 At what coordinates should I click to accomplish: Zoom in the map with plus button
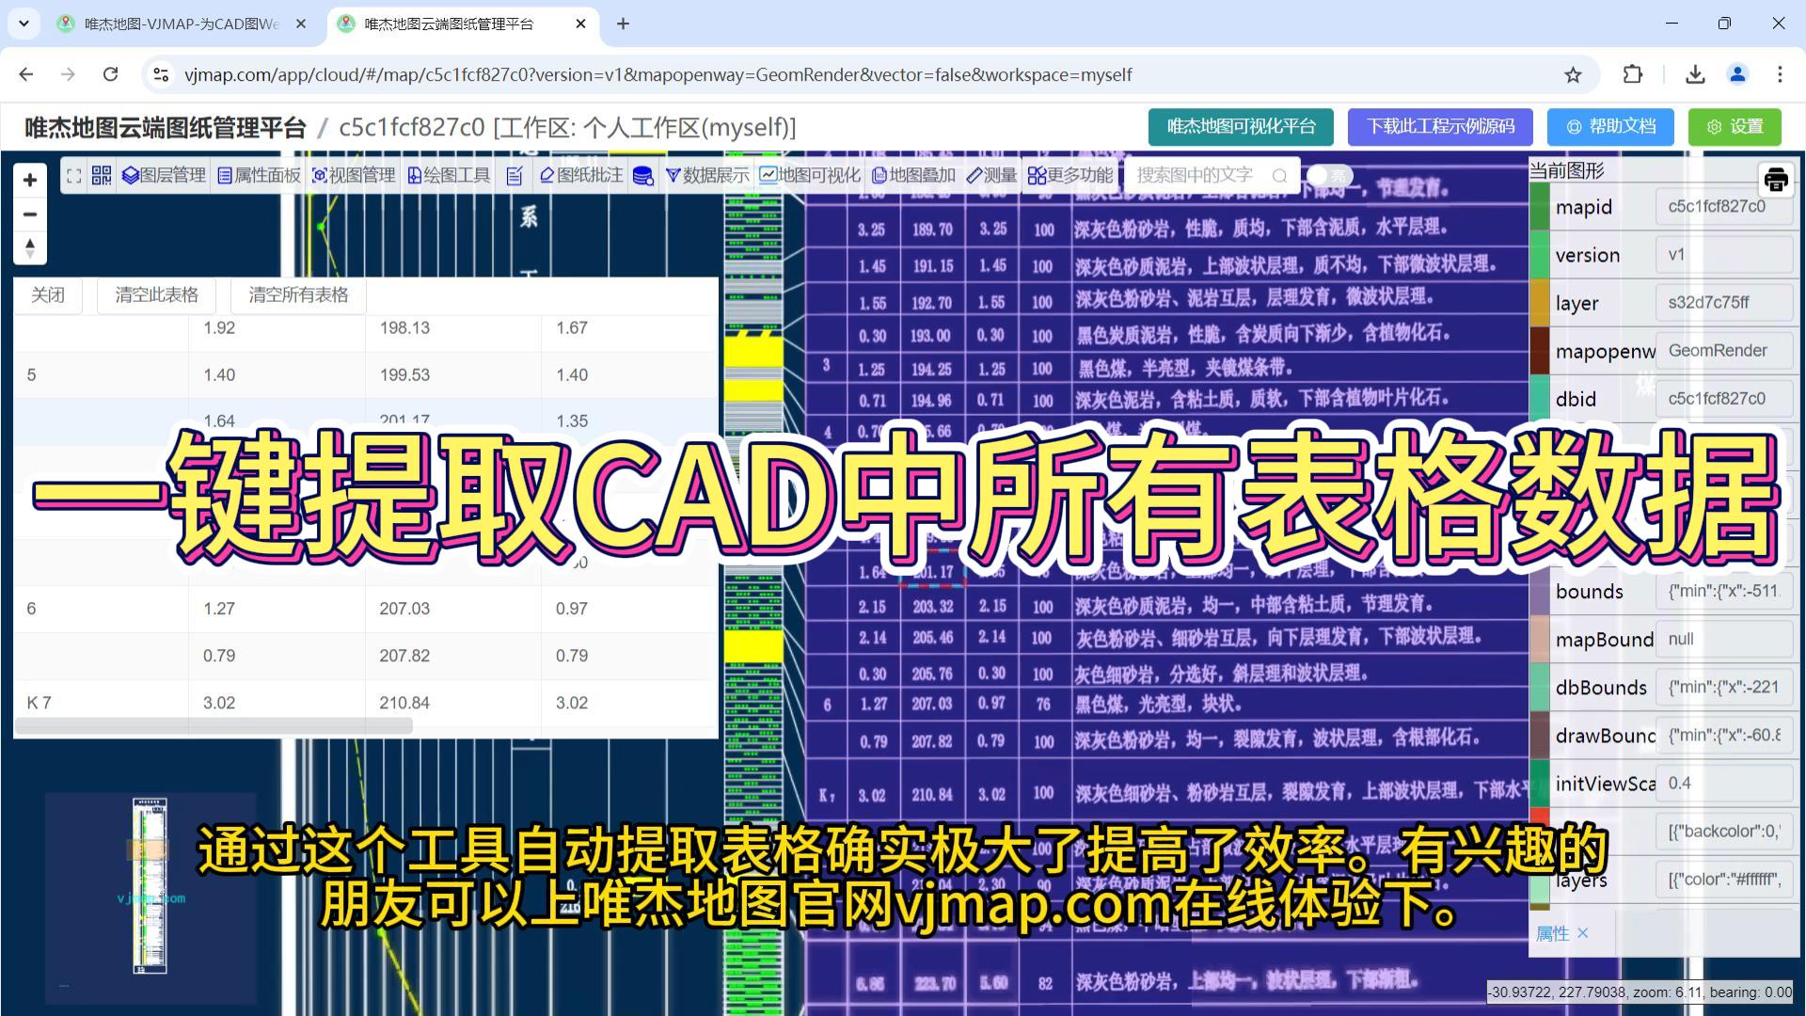(30, 180)
